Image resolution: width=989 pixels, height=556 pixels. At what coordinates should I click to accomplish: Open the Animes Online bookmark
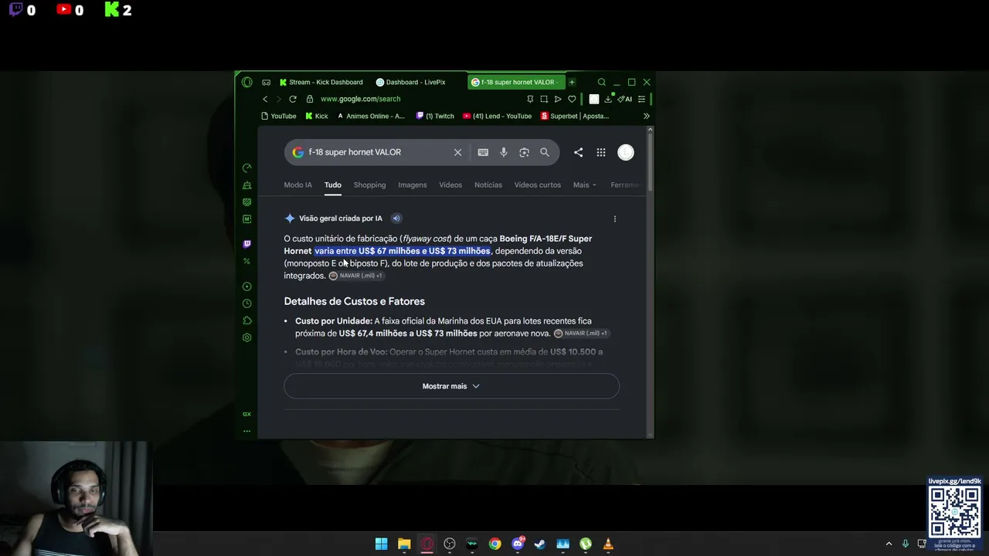pyautogui.click(x=371, y=116)
